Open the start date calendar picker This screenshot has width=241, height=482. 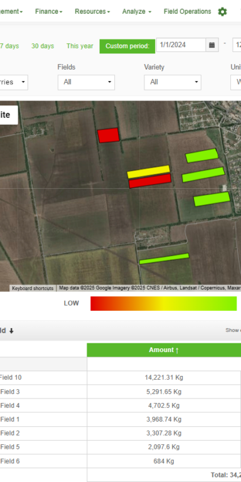212,45
